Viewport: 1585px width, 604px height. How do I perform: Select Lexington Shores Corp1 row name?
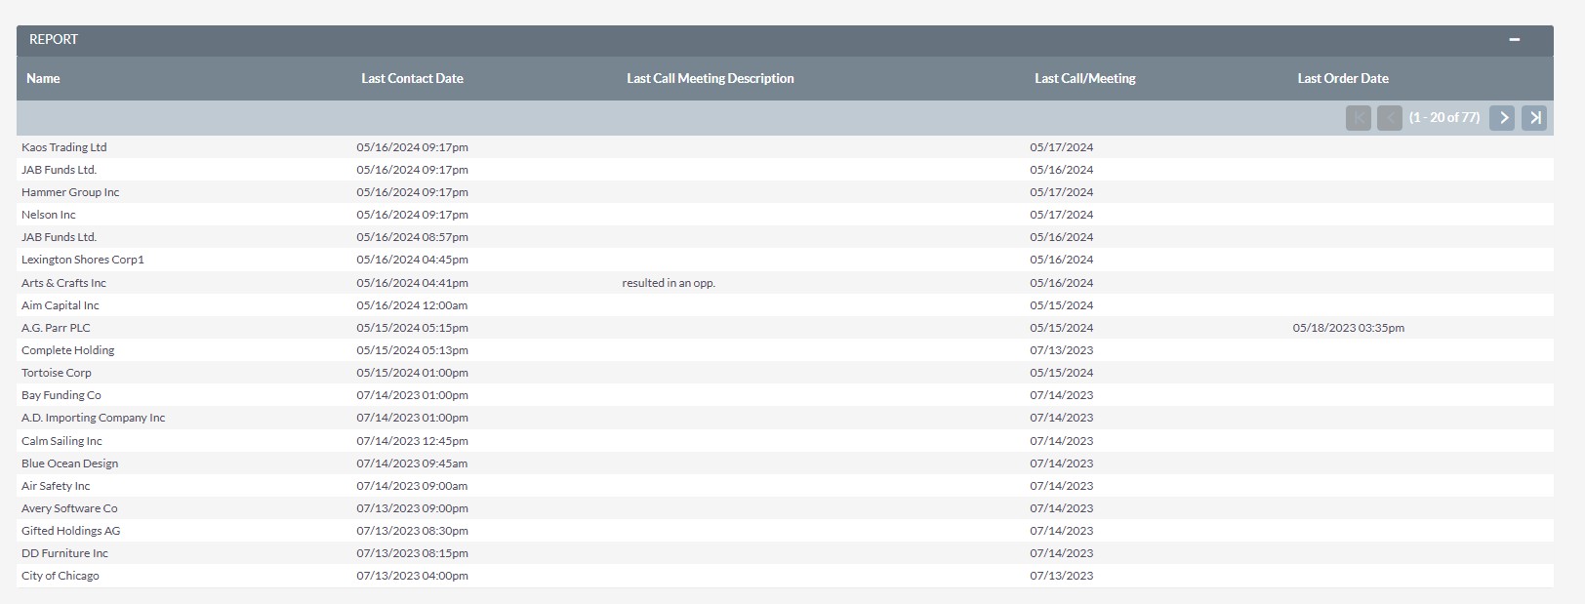[83, 260]
